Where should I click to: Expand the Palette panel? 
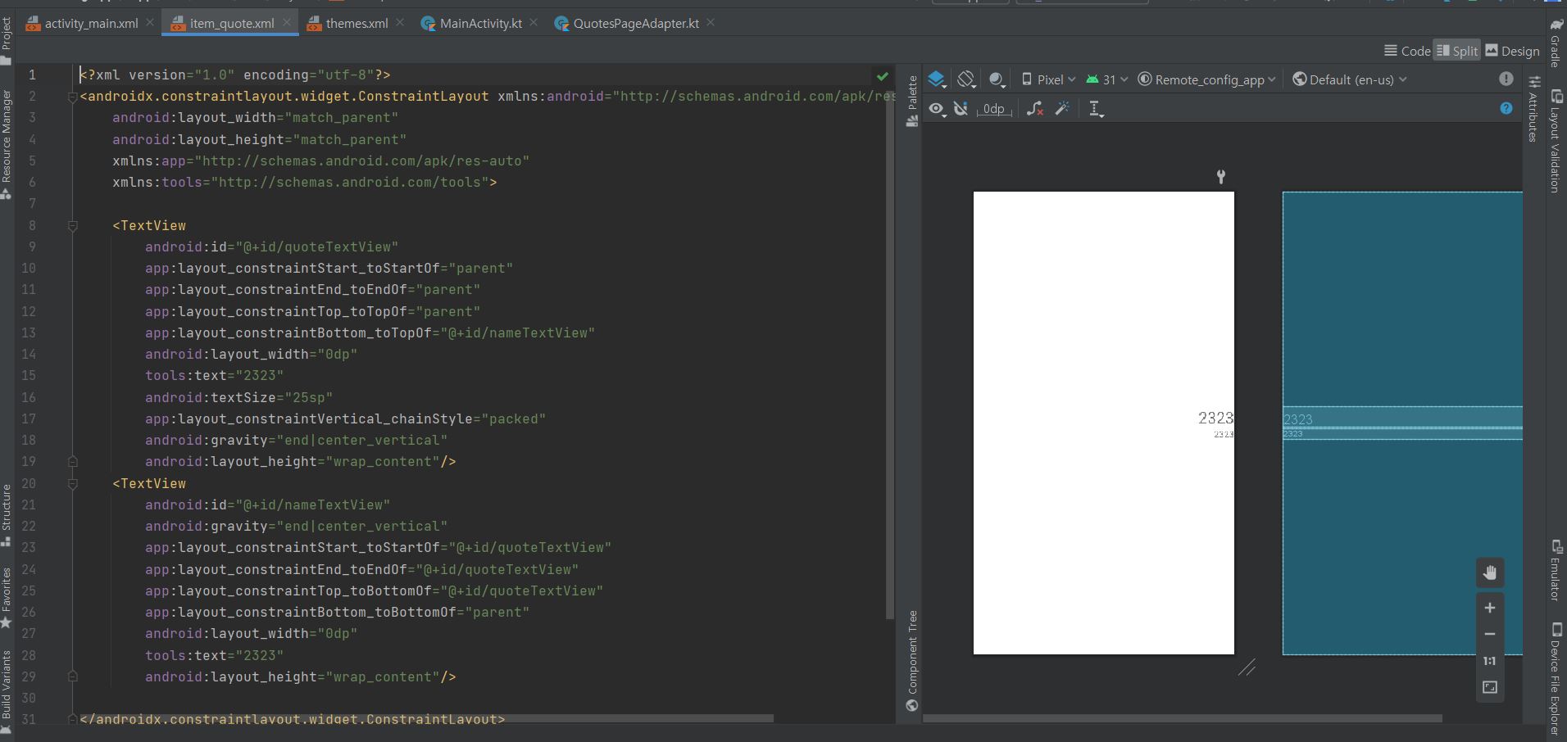tap(912, 101)
